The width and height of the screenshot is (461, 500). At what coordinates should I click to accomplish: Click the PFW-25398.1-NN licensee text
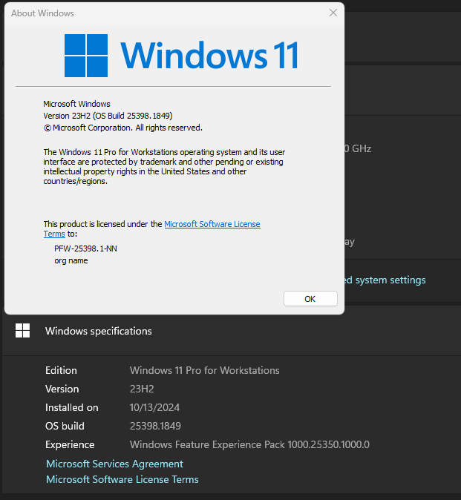(x=85, y=249)
